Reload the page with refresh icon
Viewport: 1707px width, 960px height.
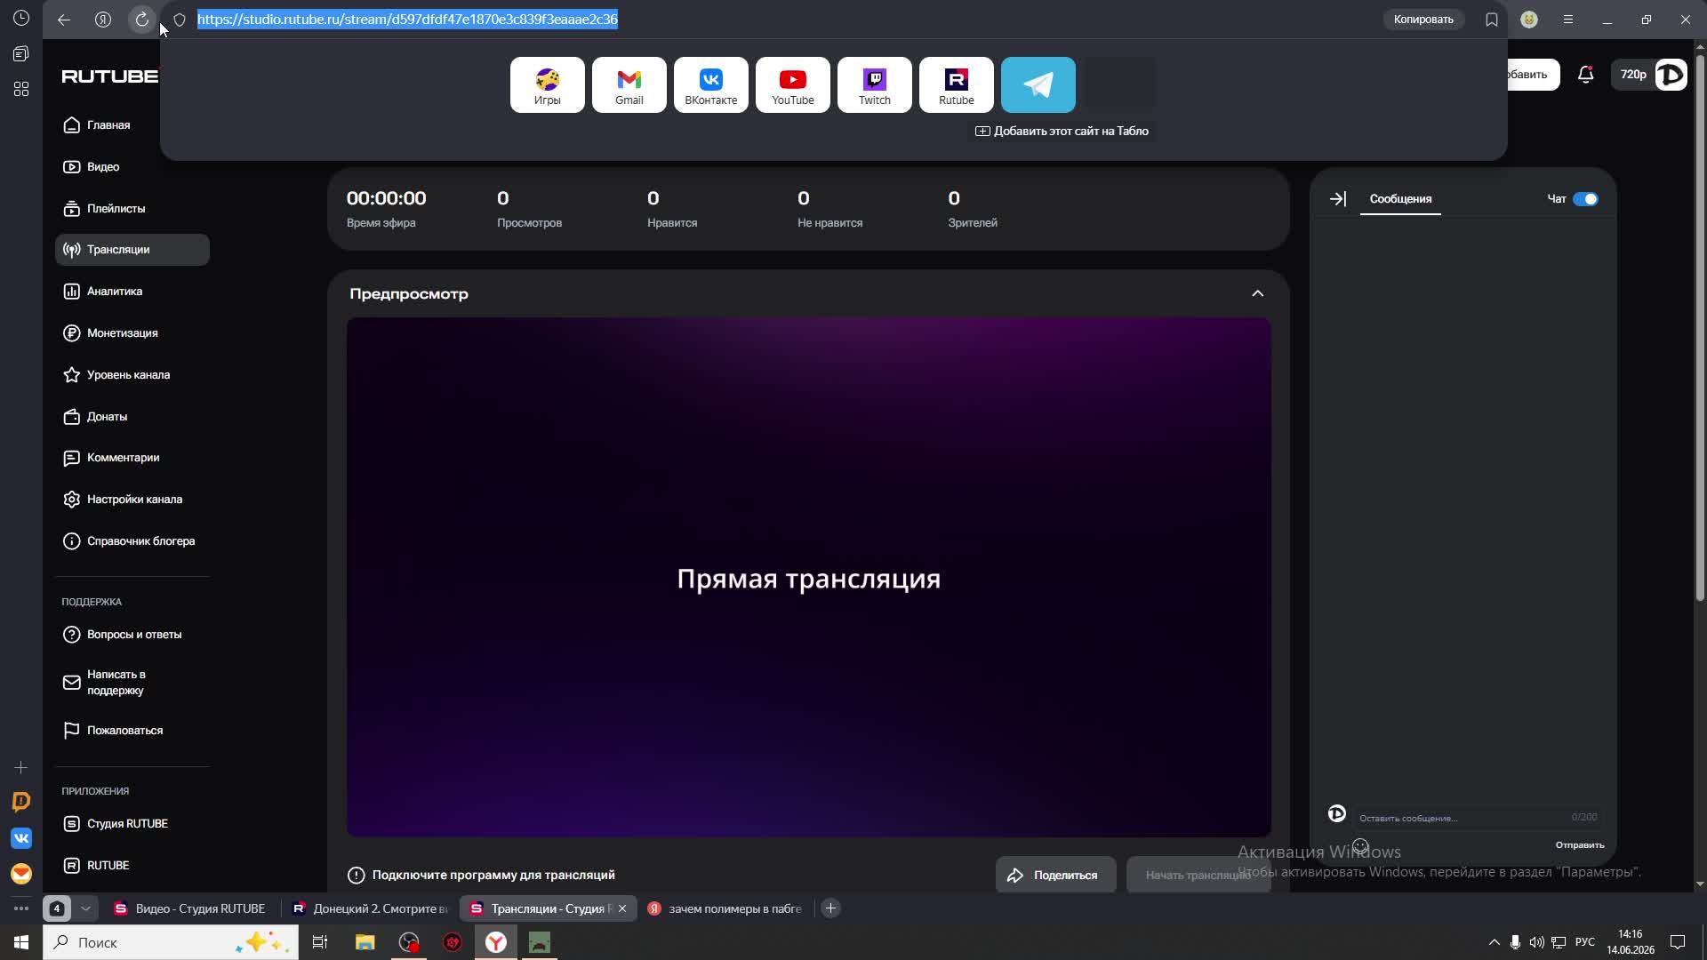142,20
